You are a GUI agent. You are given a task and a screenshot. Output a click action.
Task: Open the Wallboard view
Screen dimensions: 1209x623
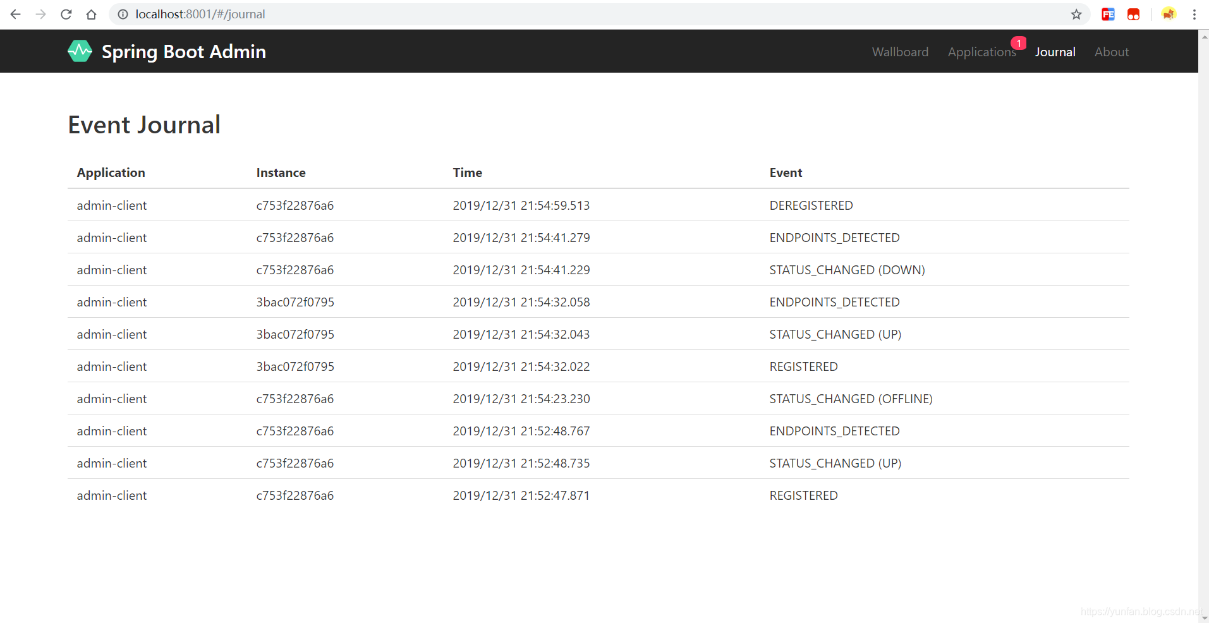900,52
